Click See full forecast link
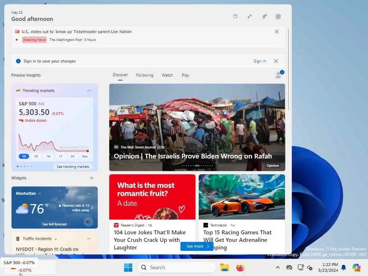This screenshot has width=368, height=276. [55, 224]
